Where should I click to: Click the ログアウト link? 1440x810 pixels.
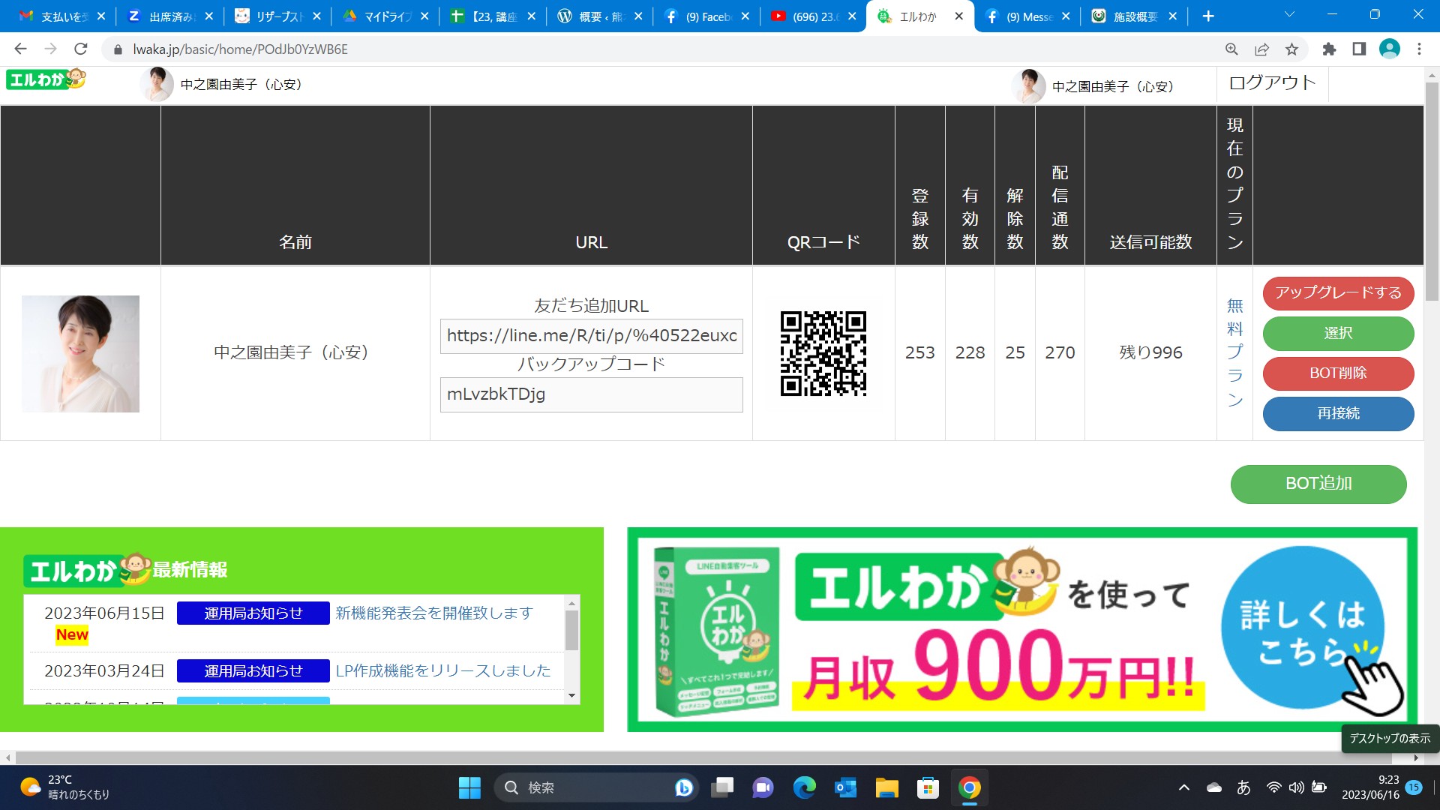pos(1272,83)
